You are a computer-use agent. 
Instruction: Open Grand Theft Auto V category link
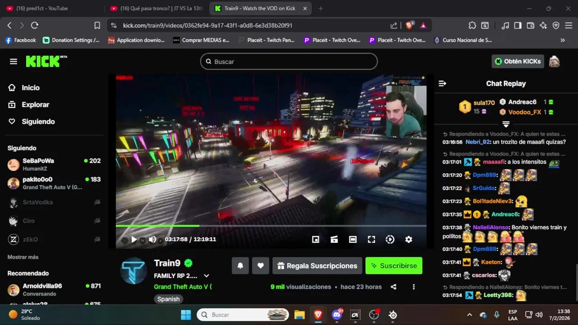pos(182,287)
